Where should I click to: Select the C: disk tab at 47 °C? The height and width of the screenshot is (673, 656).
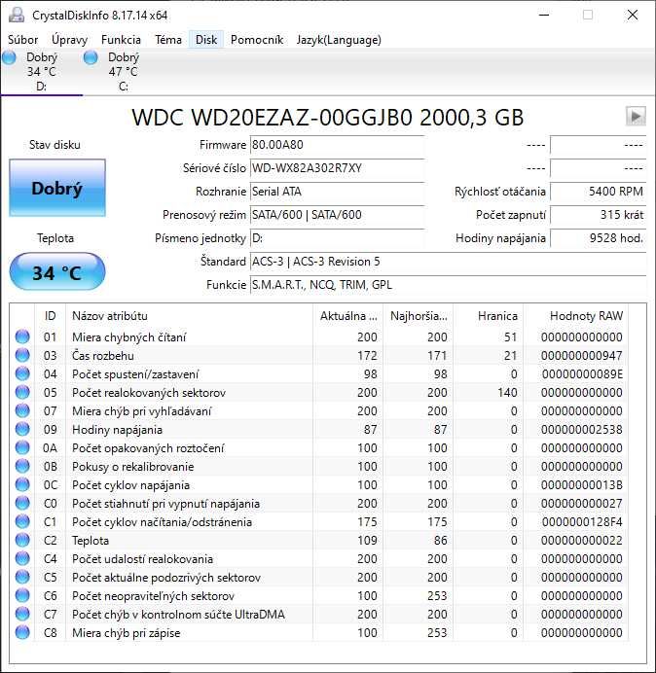123,72
